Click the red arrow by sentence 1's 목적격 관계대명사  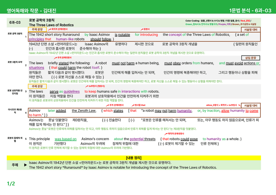tap(50, 29)
